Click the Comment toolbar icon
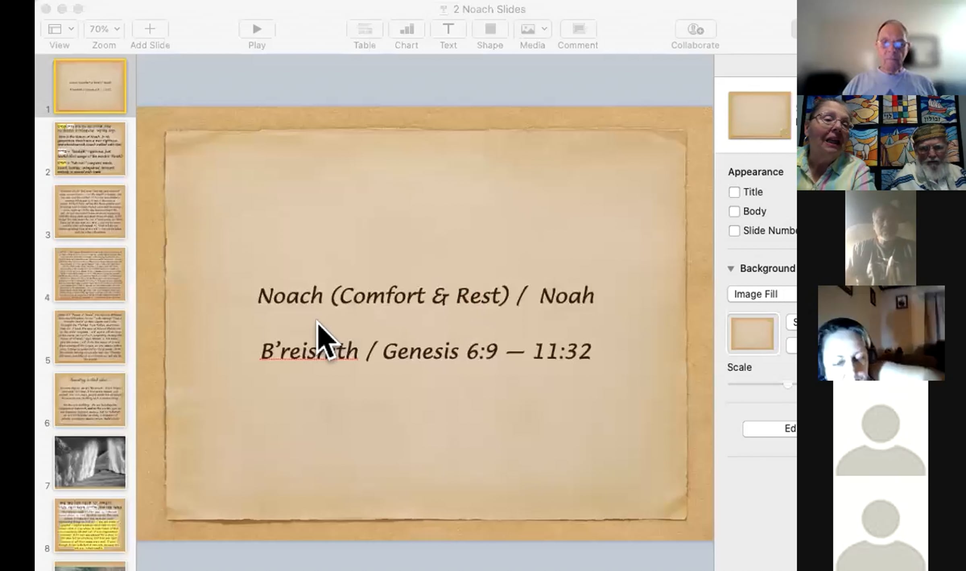 click(x=578, y=29)
